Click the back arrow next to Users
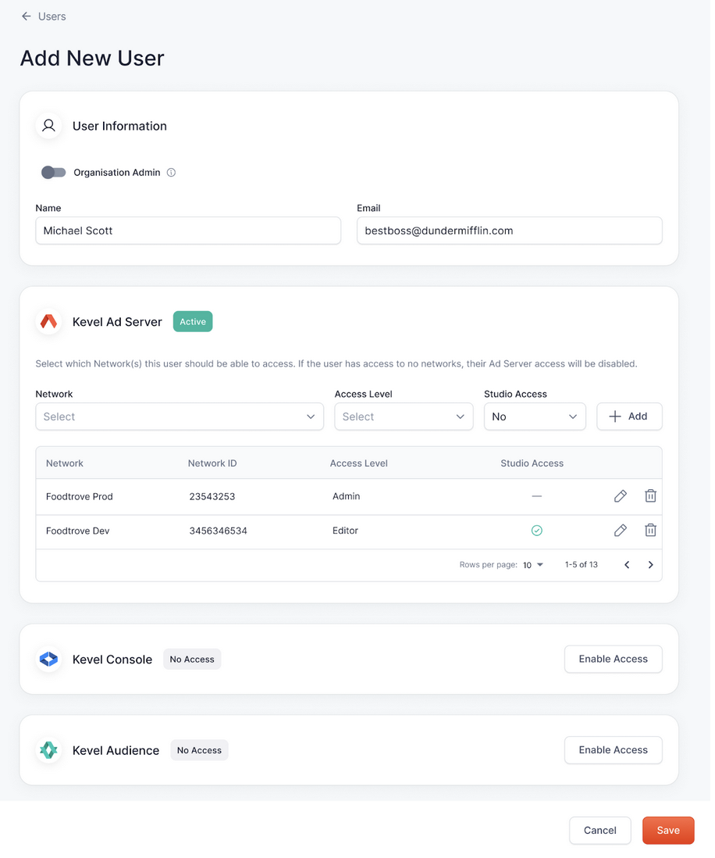 point(27,16)
